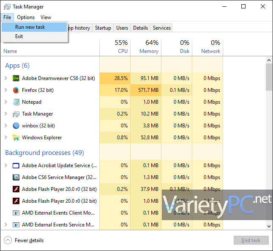Click the Fewer details arrow icon
Image resolution: width=273 pixels, height=251 pixels.
pyautogui.click(x=8, y=240)
